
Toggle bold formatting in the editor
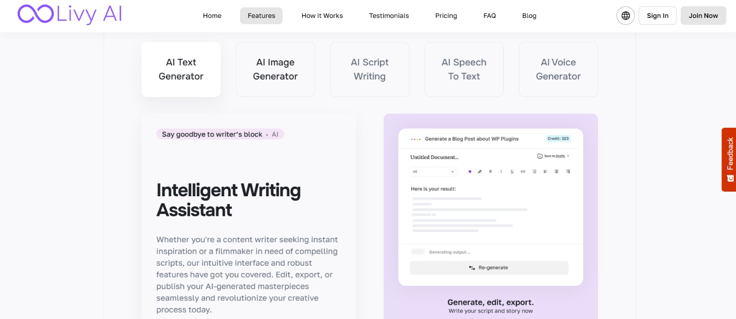(x=490, y=171)
